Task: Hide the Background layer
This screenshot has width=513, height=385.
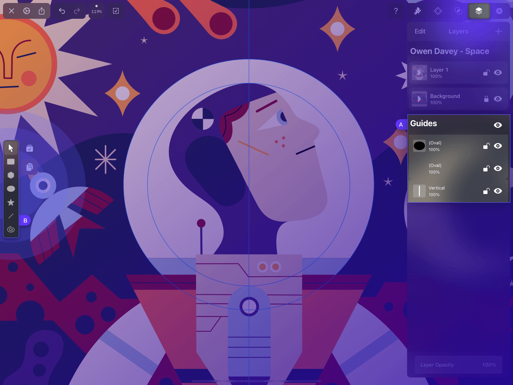Action: [x=498, y=99]
